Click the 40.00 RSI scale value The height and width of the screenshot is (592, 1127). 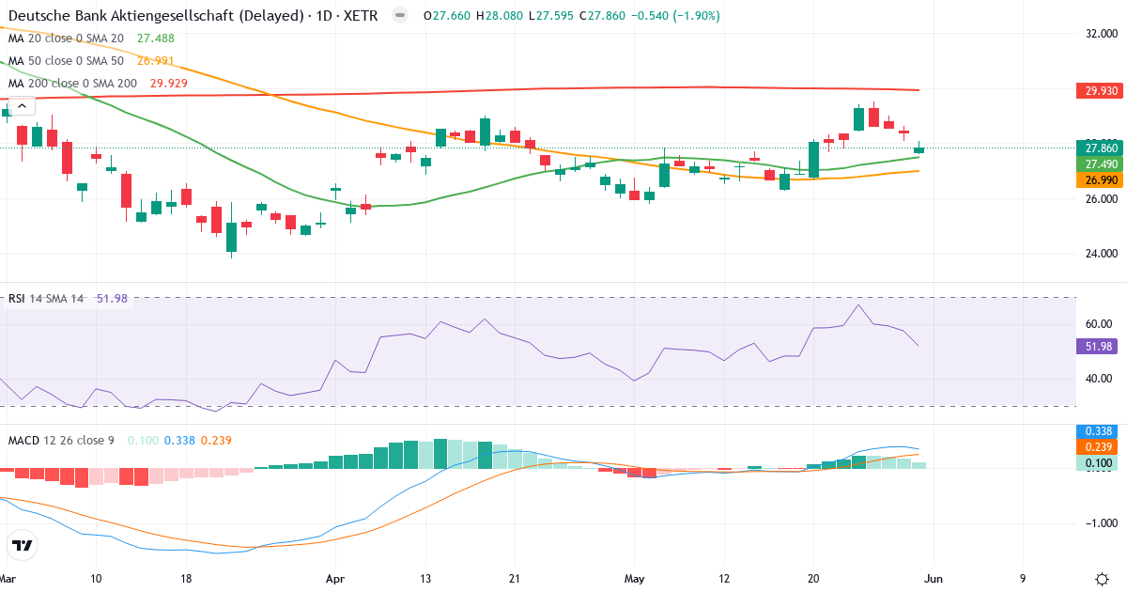(x=1101, y=379)
